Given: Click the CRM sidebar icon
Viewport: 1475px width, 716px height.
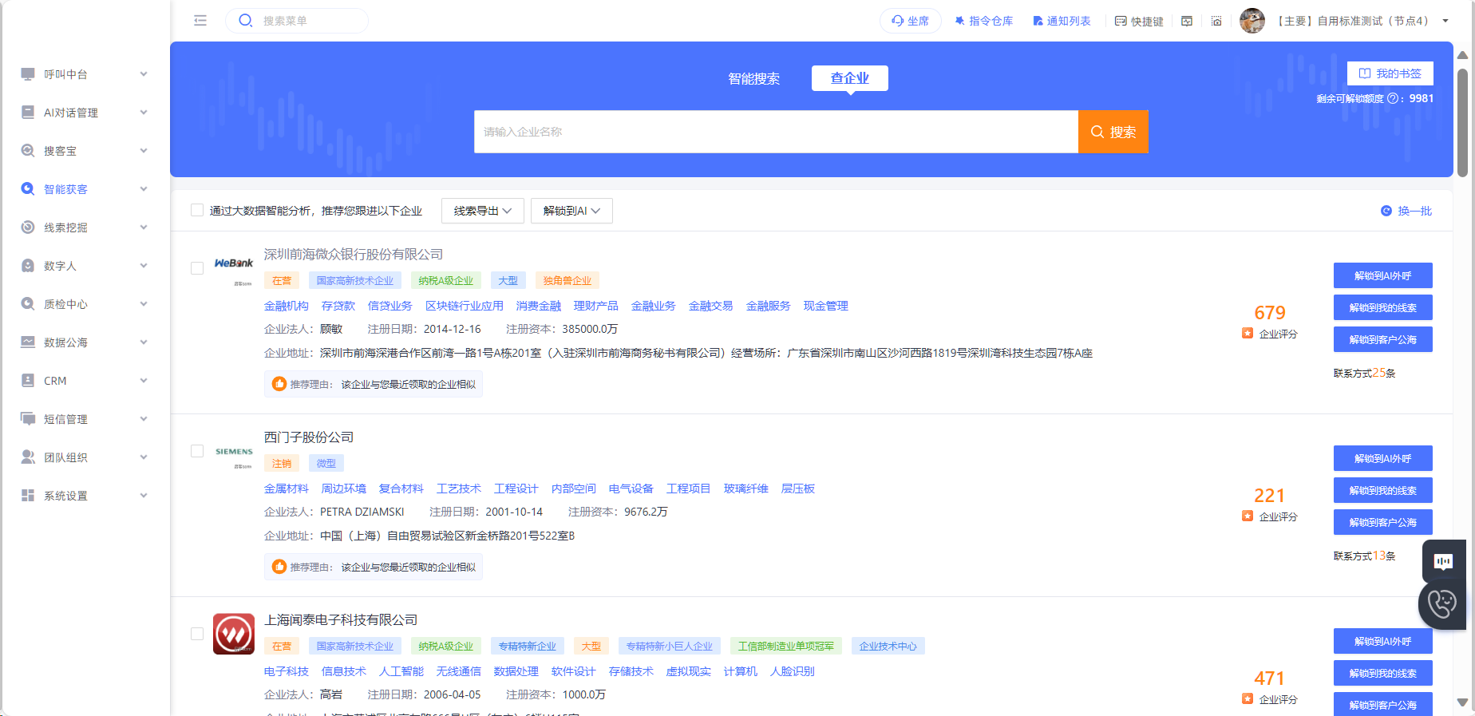Looking at the screenshot, I should tap(28, 381).
